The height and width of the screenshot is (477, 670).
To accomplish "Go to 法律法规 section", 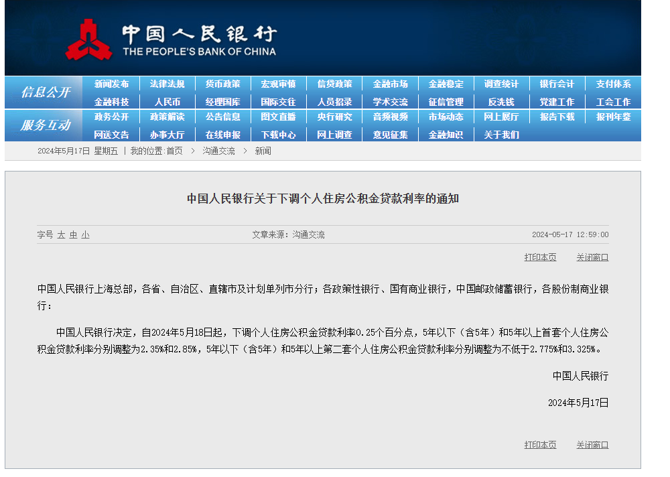I will click(x=167, y=84).
